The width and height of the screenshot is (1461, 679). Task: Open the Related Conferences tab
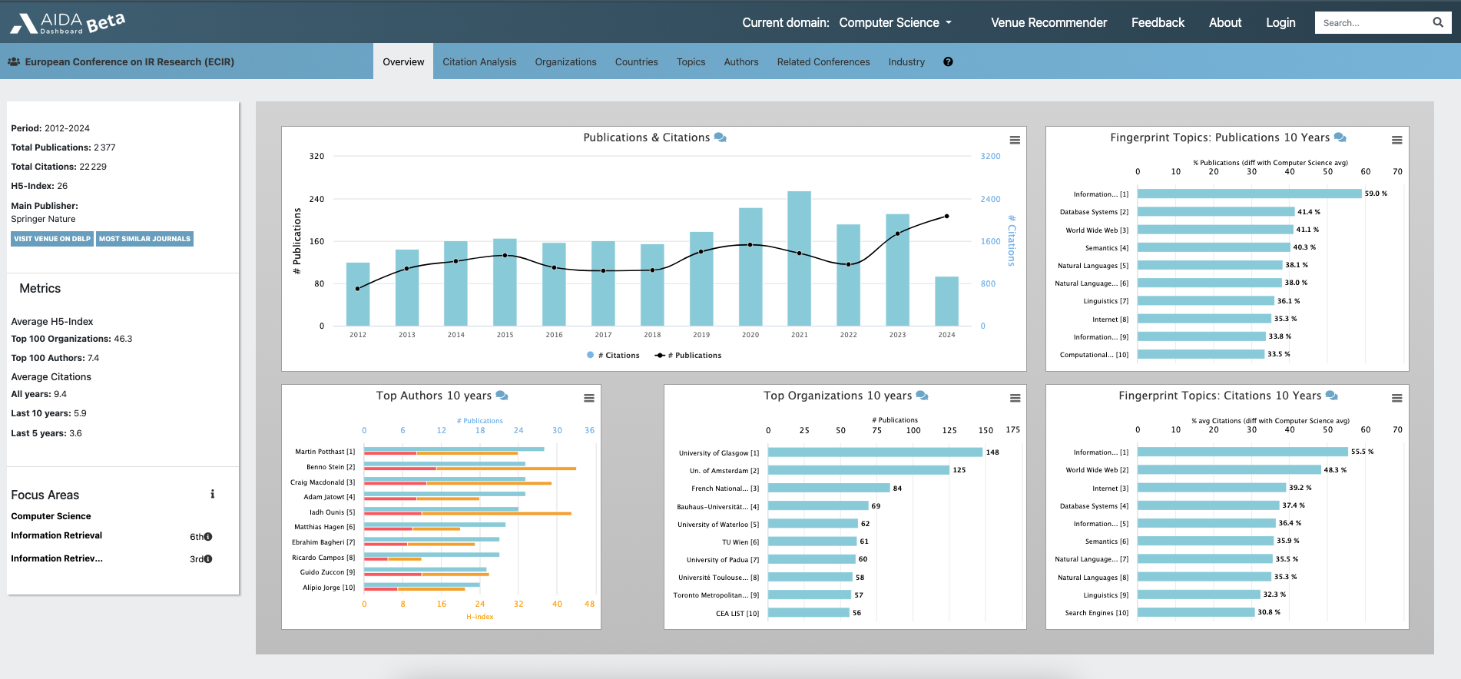click(823, 62)
